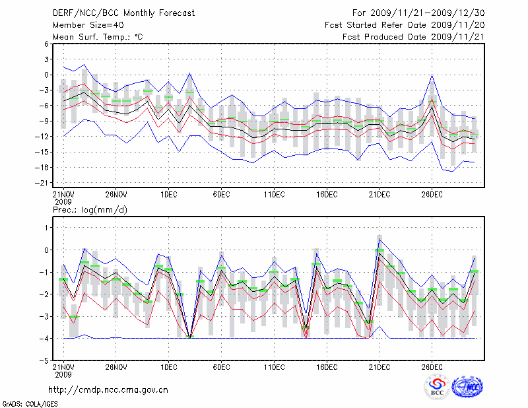Click the blue upper-line peak at 26DEC temperature
Screen dimensions: 528x408
pos(432,75)
